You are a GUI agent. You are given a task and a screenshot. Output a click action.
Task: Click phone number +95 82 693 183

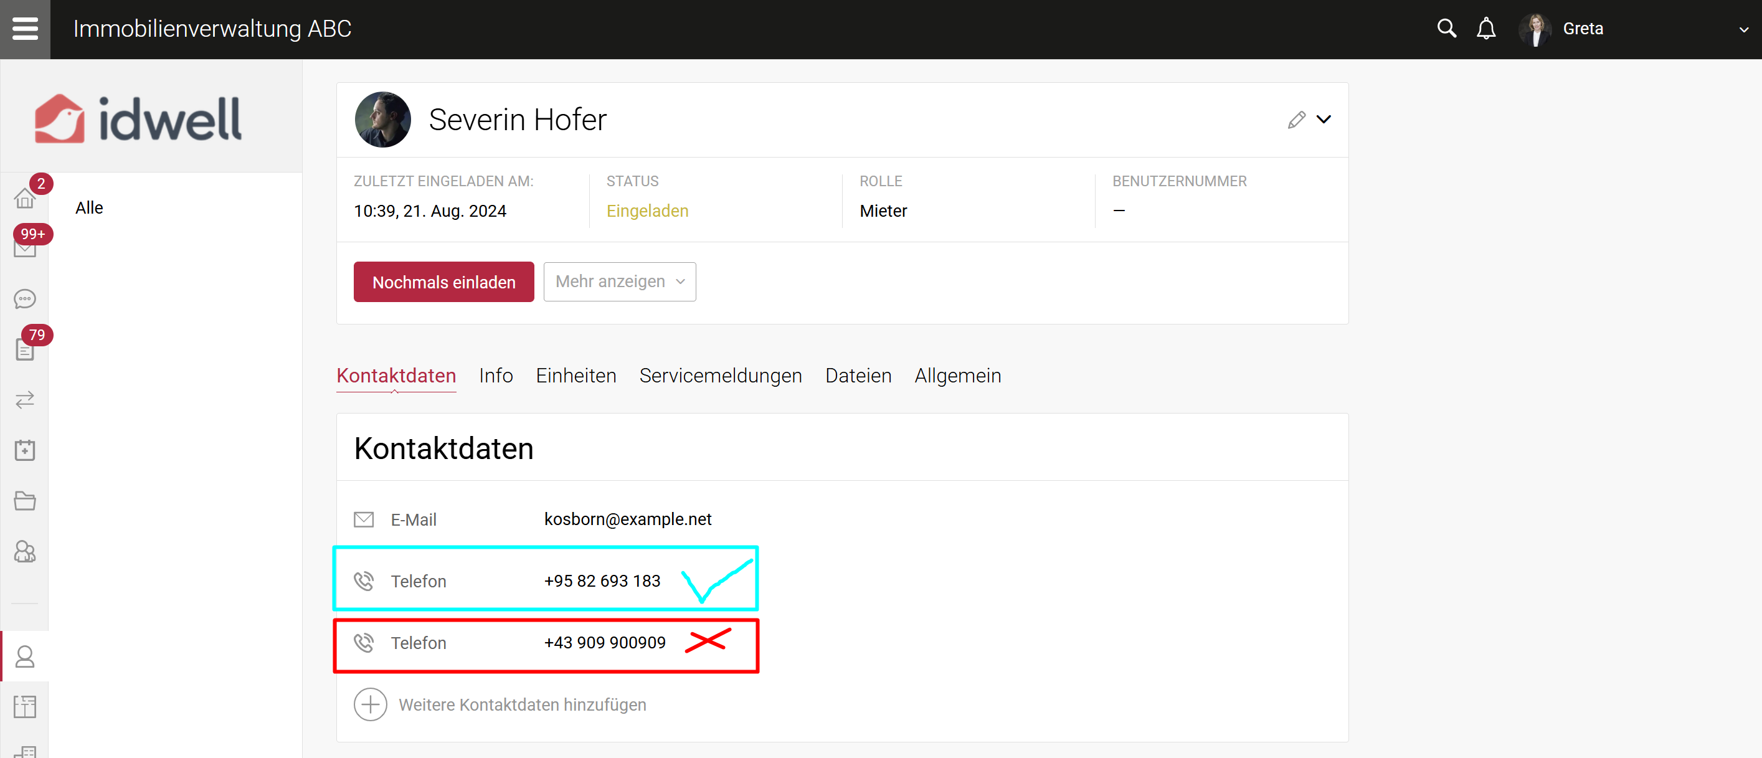pos(602,581)
